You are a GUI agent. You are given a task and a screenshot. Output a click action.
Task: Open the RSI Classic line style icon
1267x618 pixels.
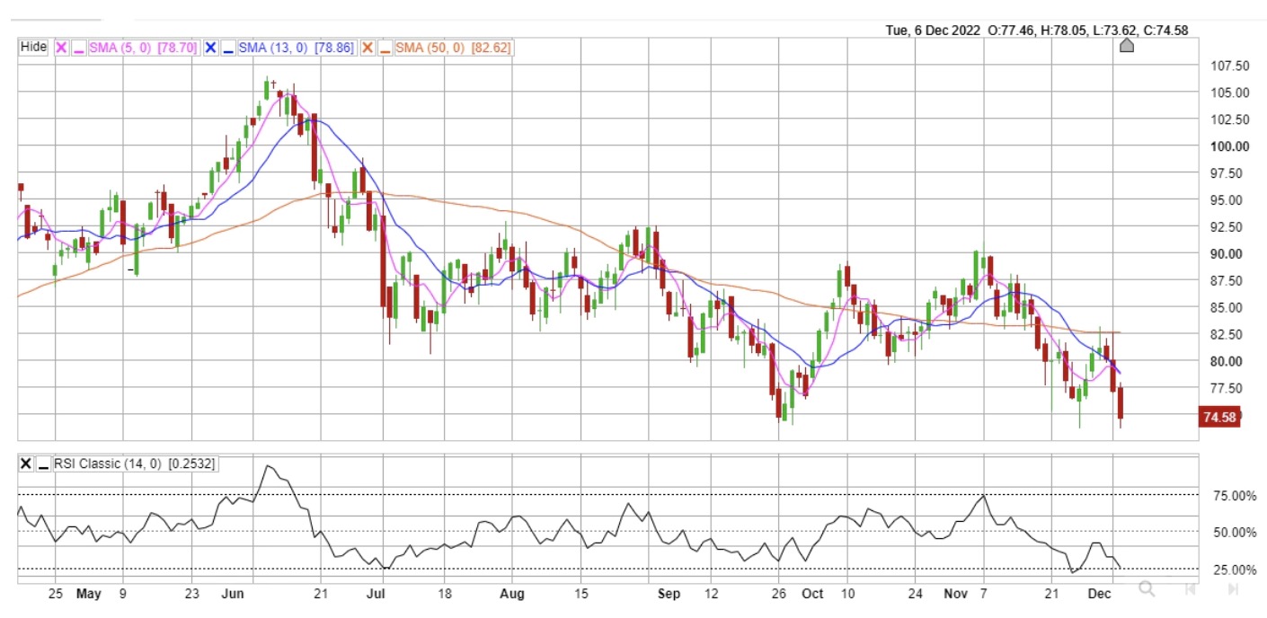[43, 463]
